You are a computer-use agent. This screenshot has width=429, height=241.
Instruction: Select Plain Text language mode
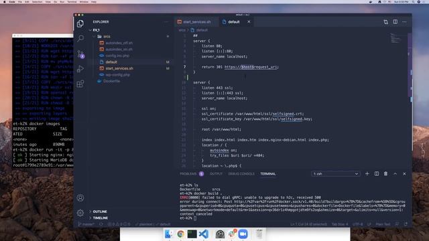[383, 224]
